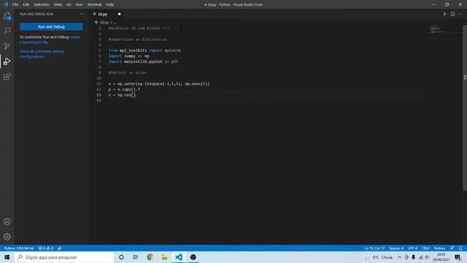Image resolution: width=467 pixels, height=263 pixels.
Task: Click the import numpy as np line
Action: 128,56
